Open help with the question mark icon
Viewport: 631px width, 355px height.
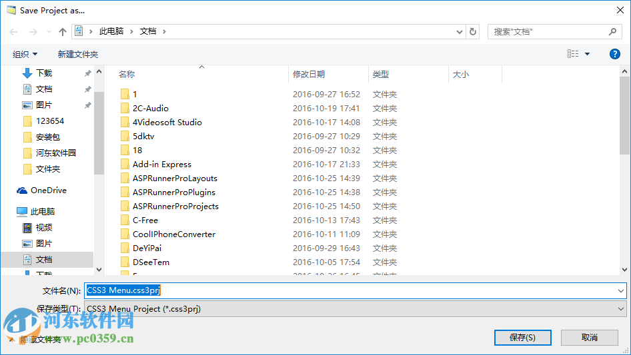click(615, 54)
